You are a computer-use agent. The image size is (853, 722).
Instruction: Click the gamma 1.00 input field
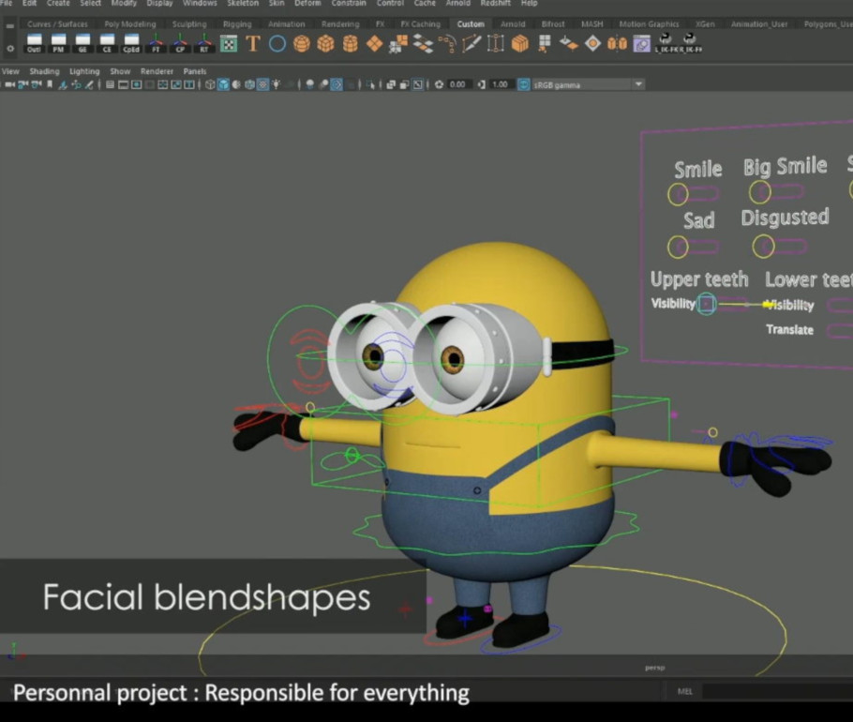click(500, 84)
